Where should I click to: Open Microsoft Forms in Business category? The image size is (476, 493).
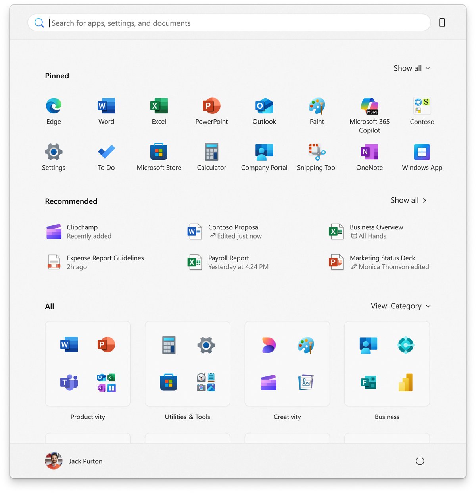[x=369, y=382]
